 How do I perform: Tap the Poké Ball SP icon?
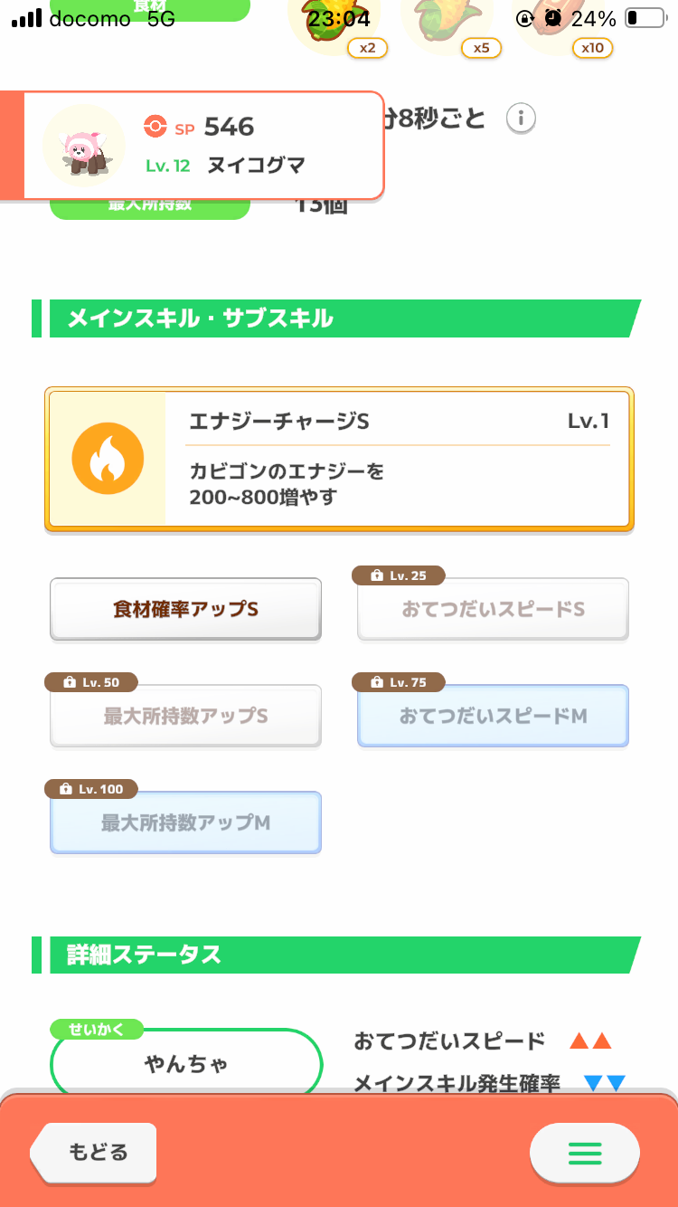(155, 128)
